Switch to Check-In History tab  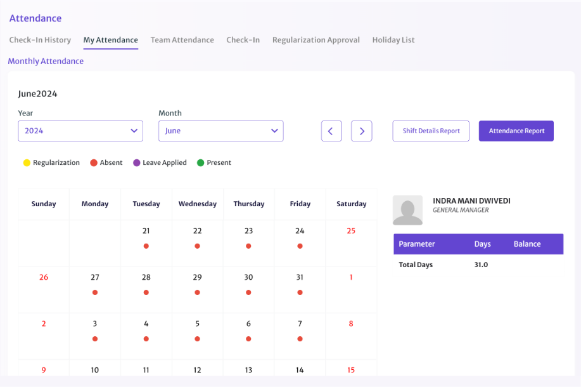[40, 40]
